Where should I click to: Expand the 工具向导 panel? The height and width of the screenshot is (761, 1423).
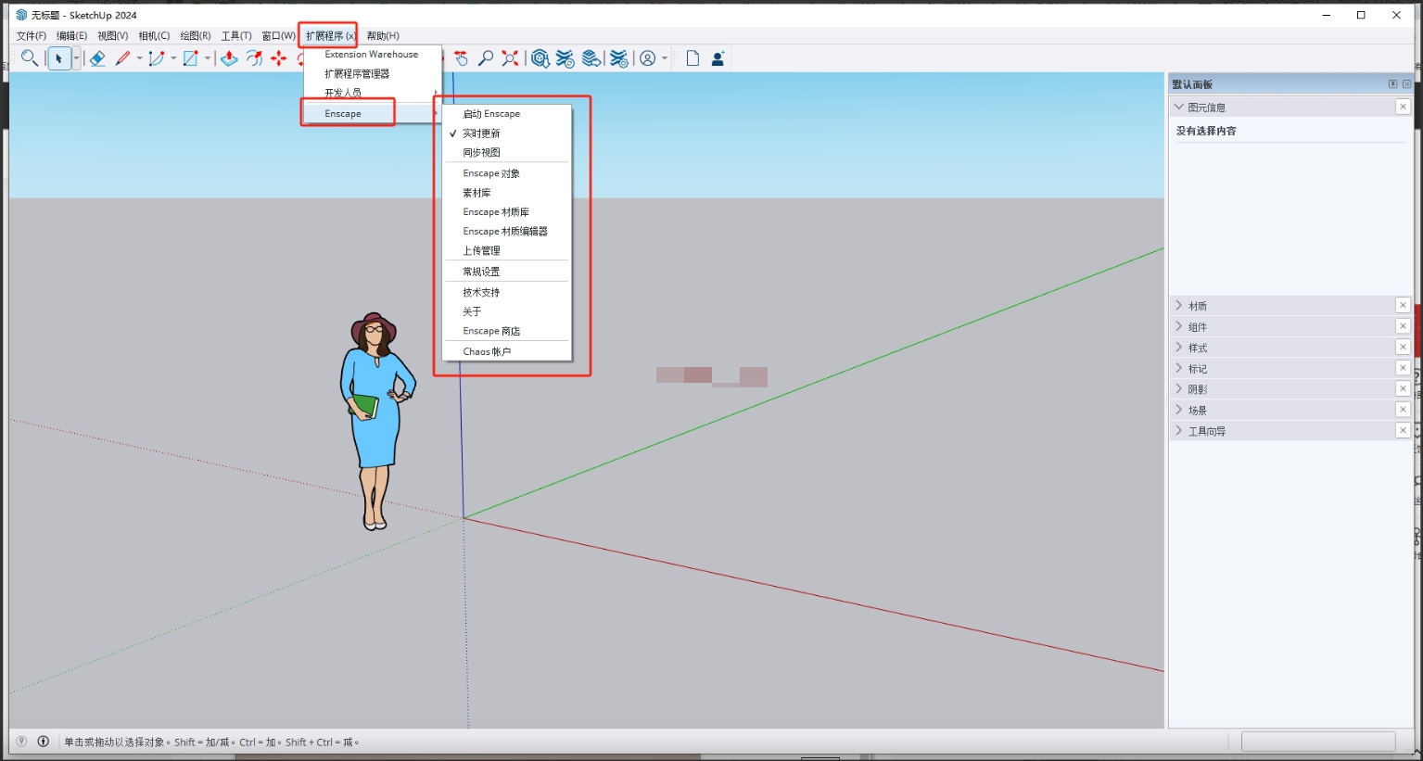(1179, 431)
